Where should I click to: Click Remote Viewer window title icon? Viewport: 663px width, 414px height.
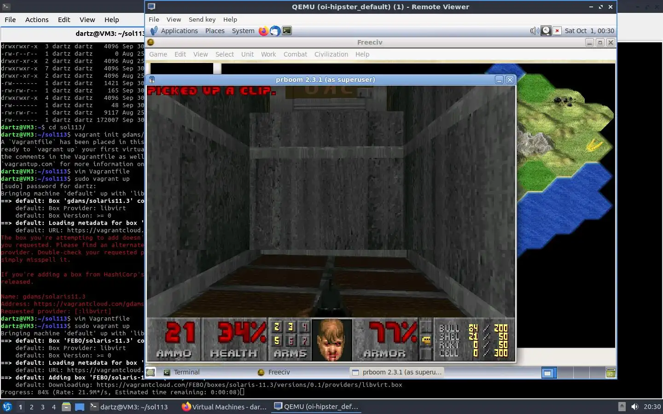click(151, 7)
